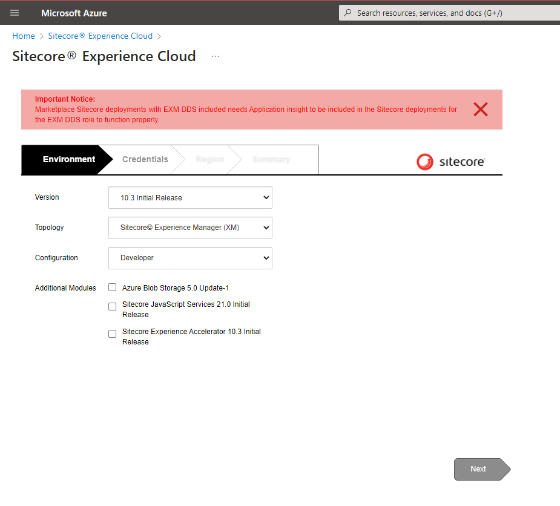Click the Microsoft Azure brand title
The image size is (560, 506).
(x=74, y=13)
